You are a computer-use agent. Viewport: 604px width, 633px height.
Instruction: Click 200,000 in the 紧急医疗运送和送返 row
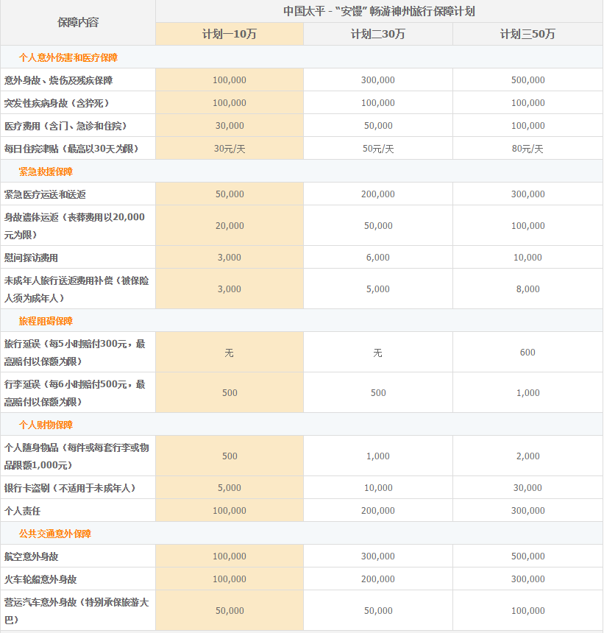point(377,194)
